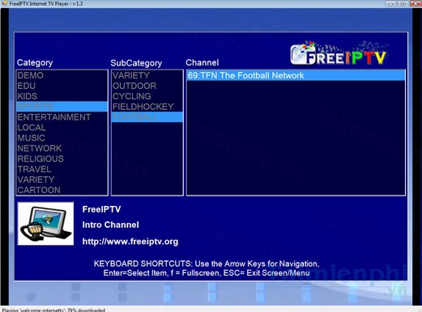The image size is (422, 312).
Task: Select the OUTDOOR subcategory
Action: pos(147,86)
